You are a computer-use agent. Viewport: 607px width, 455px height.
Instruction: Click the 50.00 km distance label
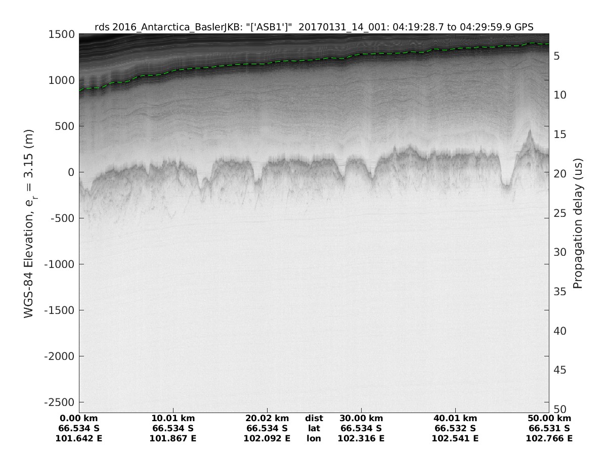click(x=549, y=419)
